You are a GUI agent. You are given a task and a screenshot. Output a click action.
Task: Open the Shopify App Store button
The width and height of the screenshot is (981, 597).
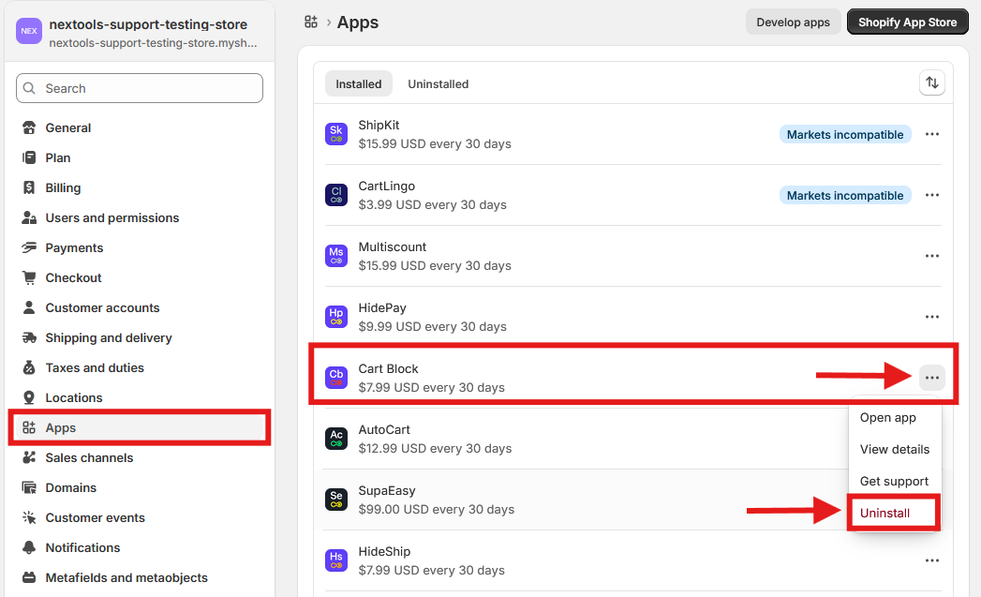click(907, 22)
